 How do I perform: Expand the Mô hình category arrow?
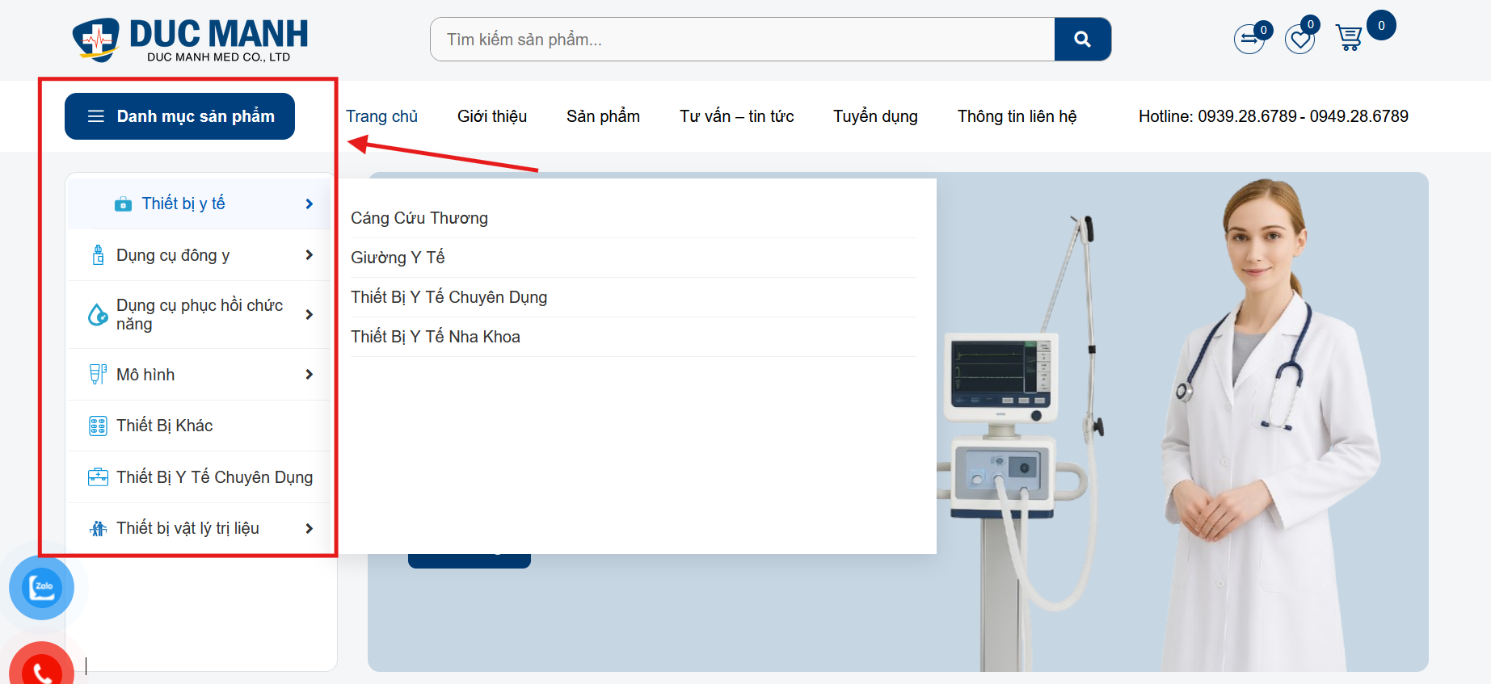point(309,375)
